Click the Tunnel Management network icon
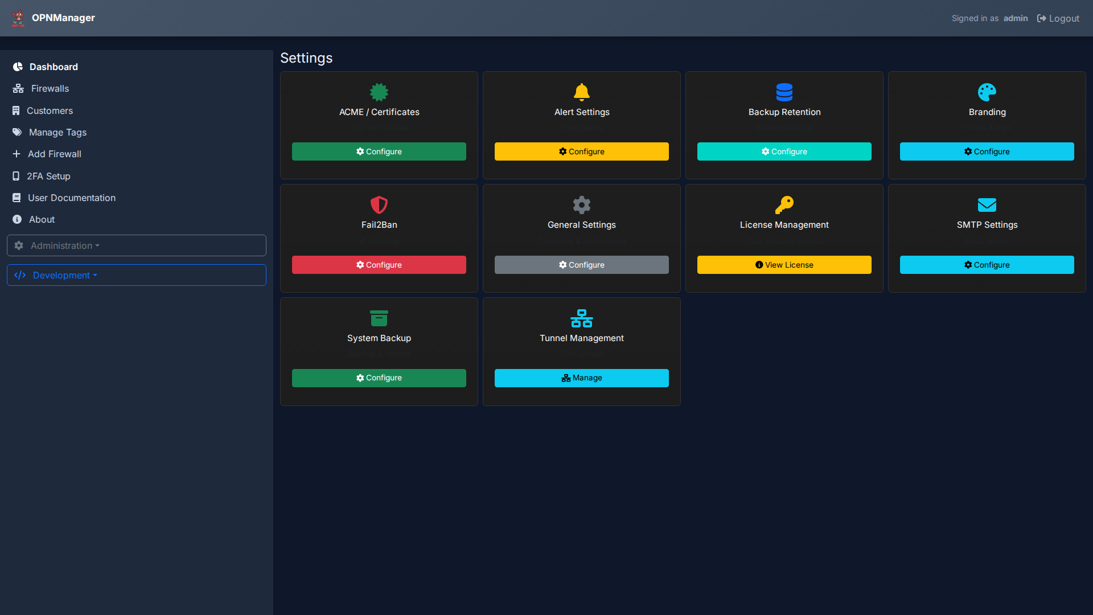This screenshot has width=1093, height=615. pos(582,318)
